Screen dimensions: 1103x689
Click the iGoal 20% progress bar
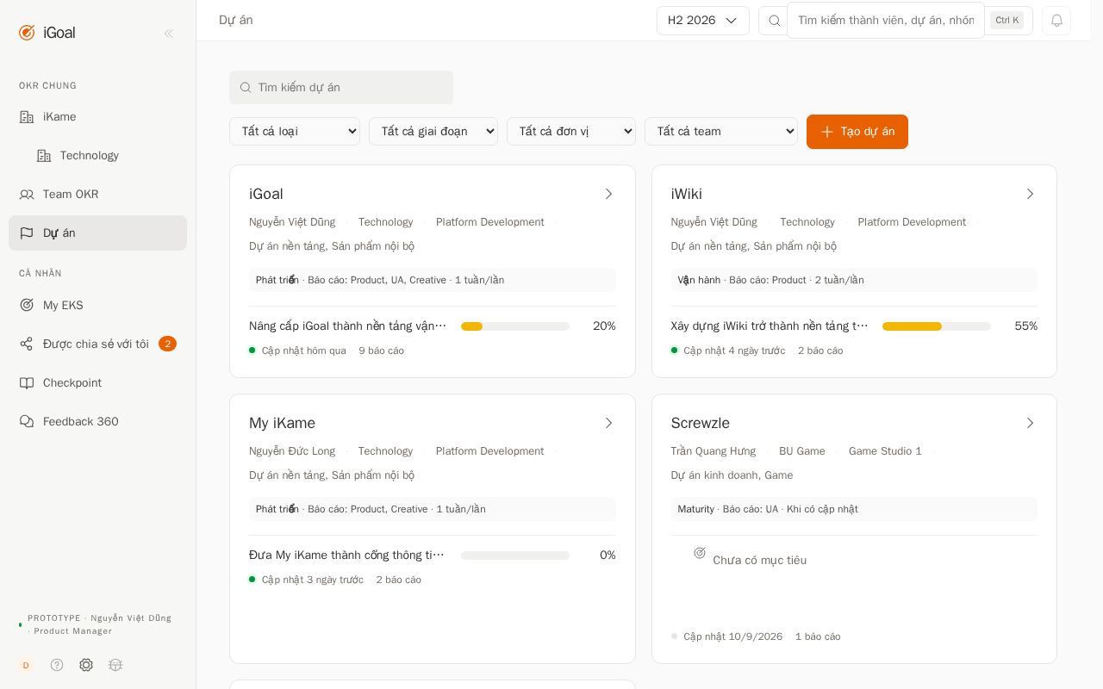(x=515, y=326)
